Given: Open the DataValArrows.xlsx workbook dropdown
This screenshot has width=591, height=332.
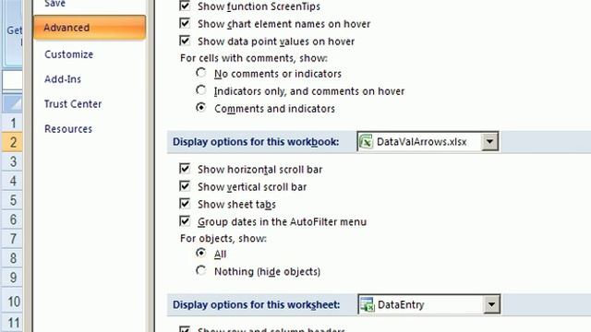Looking at the screenshot, I should [x=489, y=141].
